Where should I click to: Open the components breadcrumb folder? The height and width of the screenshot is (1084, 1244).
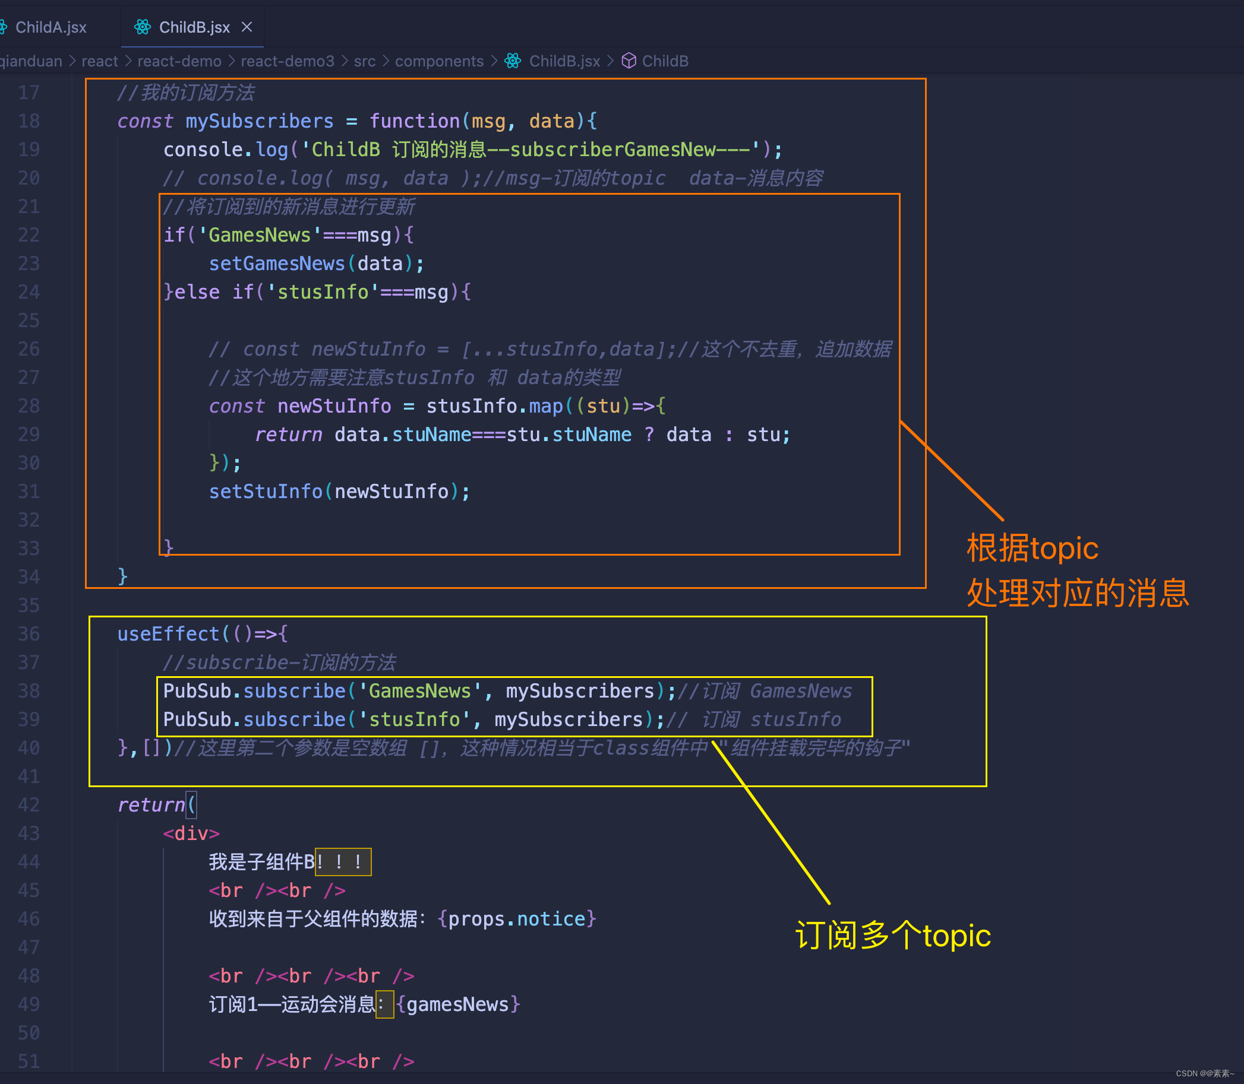[x=440, y=61]
